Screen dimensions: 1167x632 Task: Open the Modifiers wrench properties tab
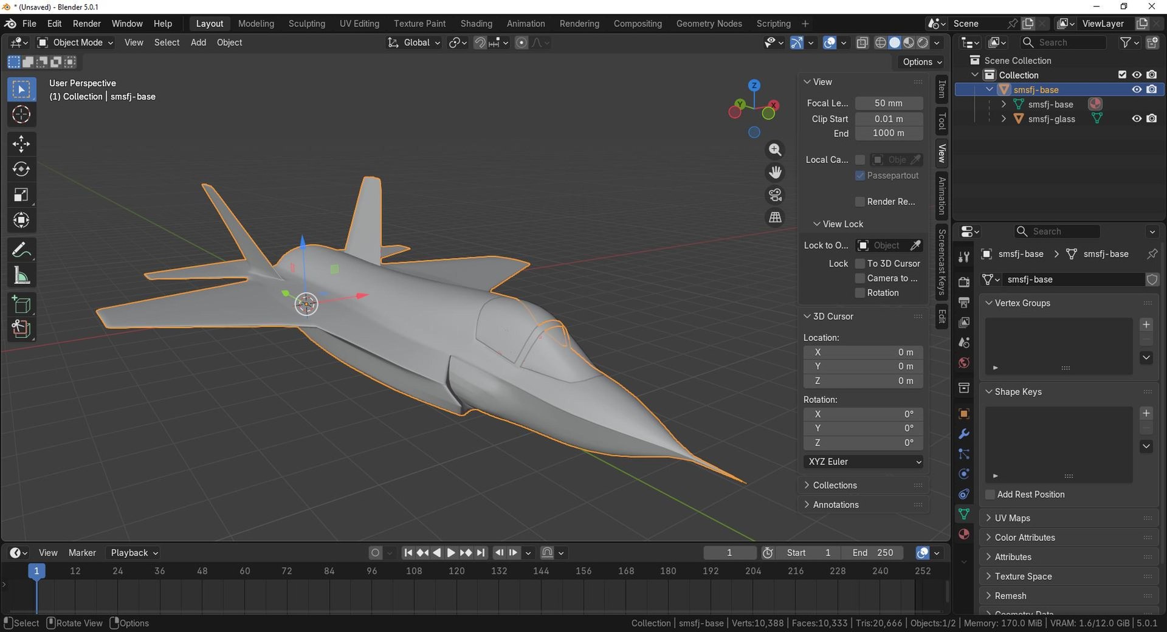click(x=963, y=434)
